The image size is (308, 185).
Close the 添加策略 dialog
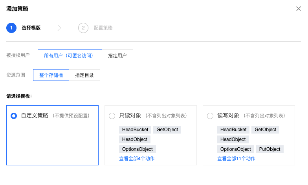pyautogui.click(x=299, y=9)
